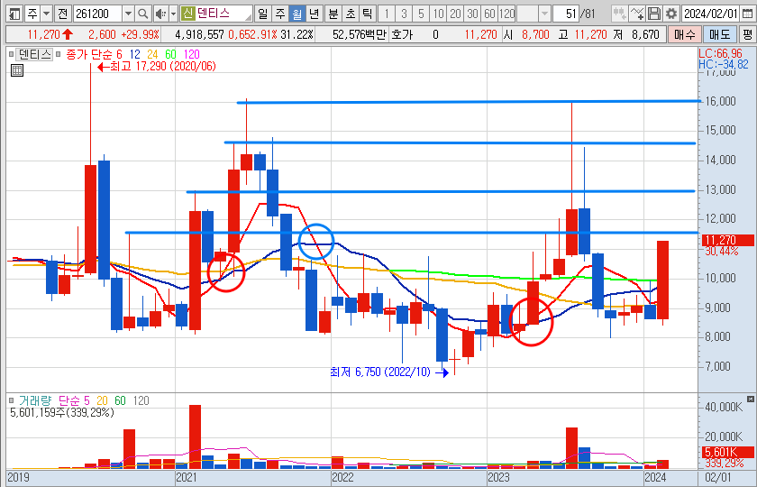Select the 년 yearly chart period

coord(315,14)
